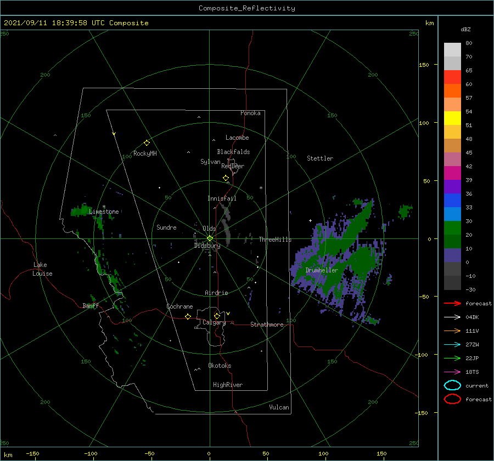
Task: Click the ThreeHills town label
Action: click(275, 240)
